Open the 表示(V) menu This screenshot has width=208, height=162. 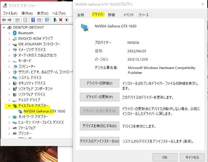(x=43, y=13)
